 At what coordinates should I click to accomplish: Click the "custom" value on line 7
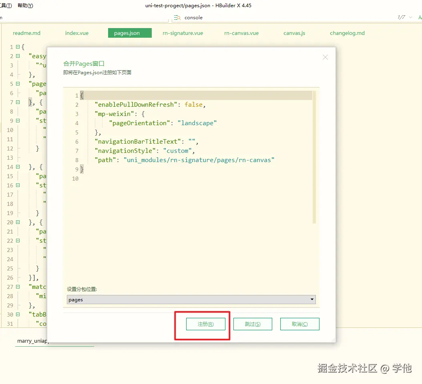click(x=177, y=151)
